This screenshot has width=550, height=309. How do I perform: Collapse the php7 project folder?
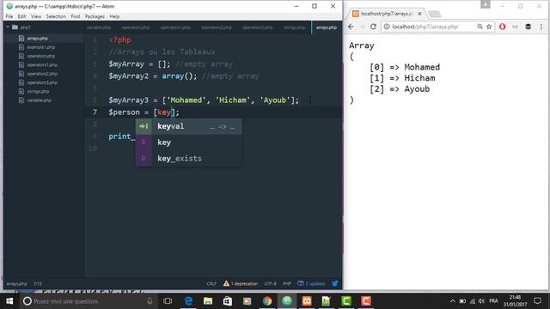pyautogui.click(x=8, y=27)
